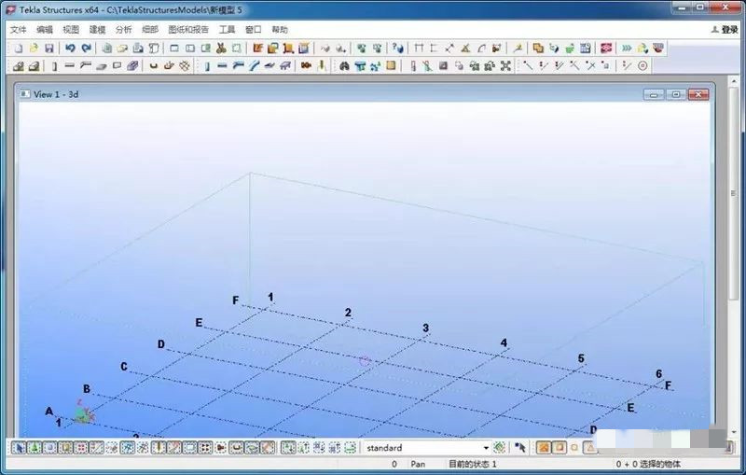
Task: Click the find (binoculars) icon
Action: [x=343, y=66]
